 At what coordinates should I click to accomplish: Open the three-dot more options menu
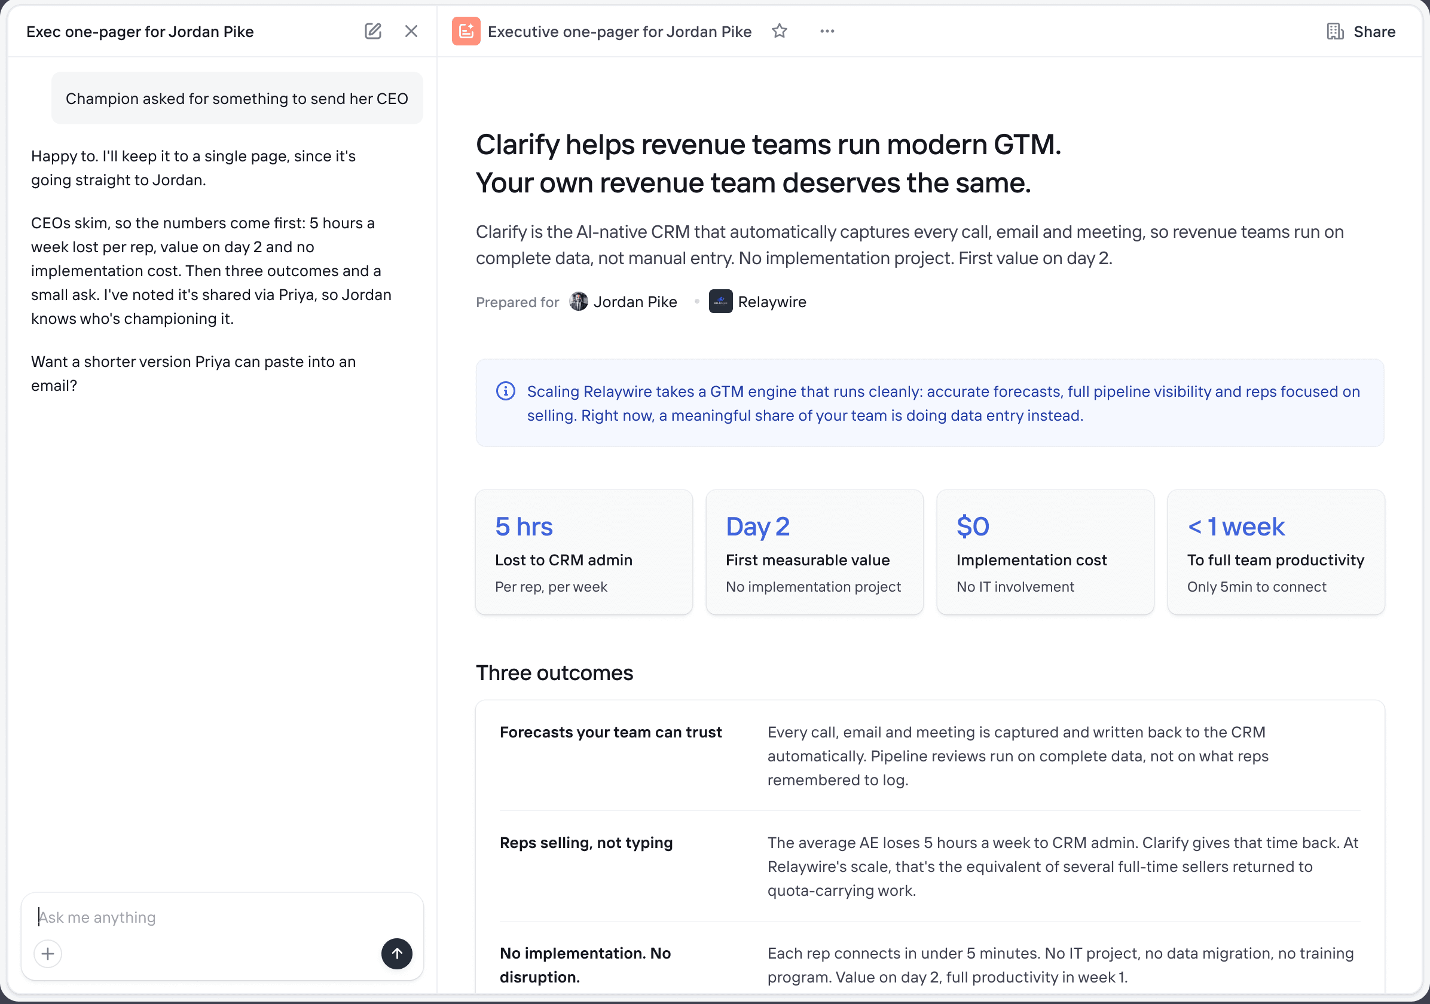827,31
